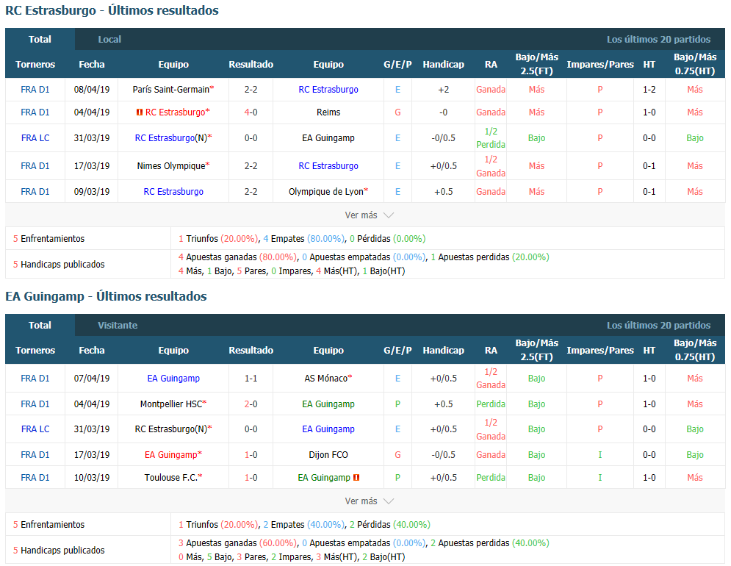Click FRA D1 in the 07/04/19 row

35,379
